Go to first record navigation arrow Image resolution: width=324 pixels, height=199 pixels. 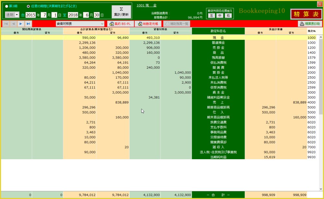tap(6, 24)
